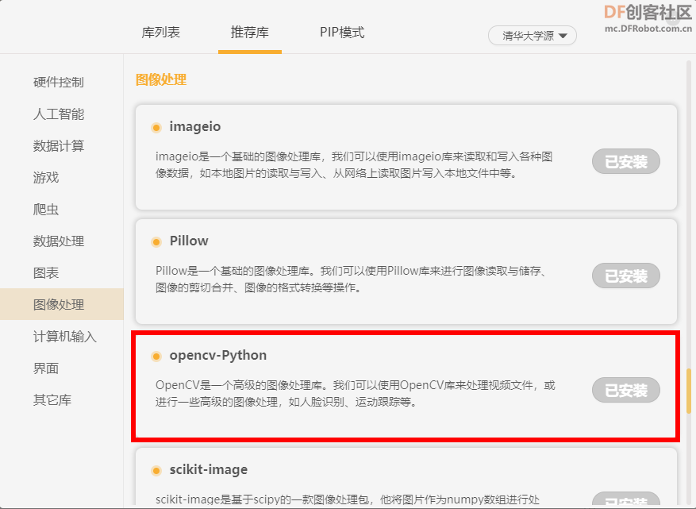Click the opencv-Python library title
Screen dimensions: 696x509
click(x=218, y=355)
